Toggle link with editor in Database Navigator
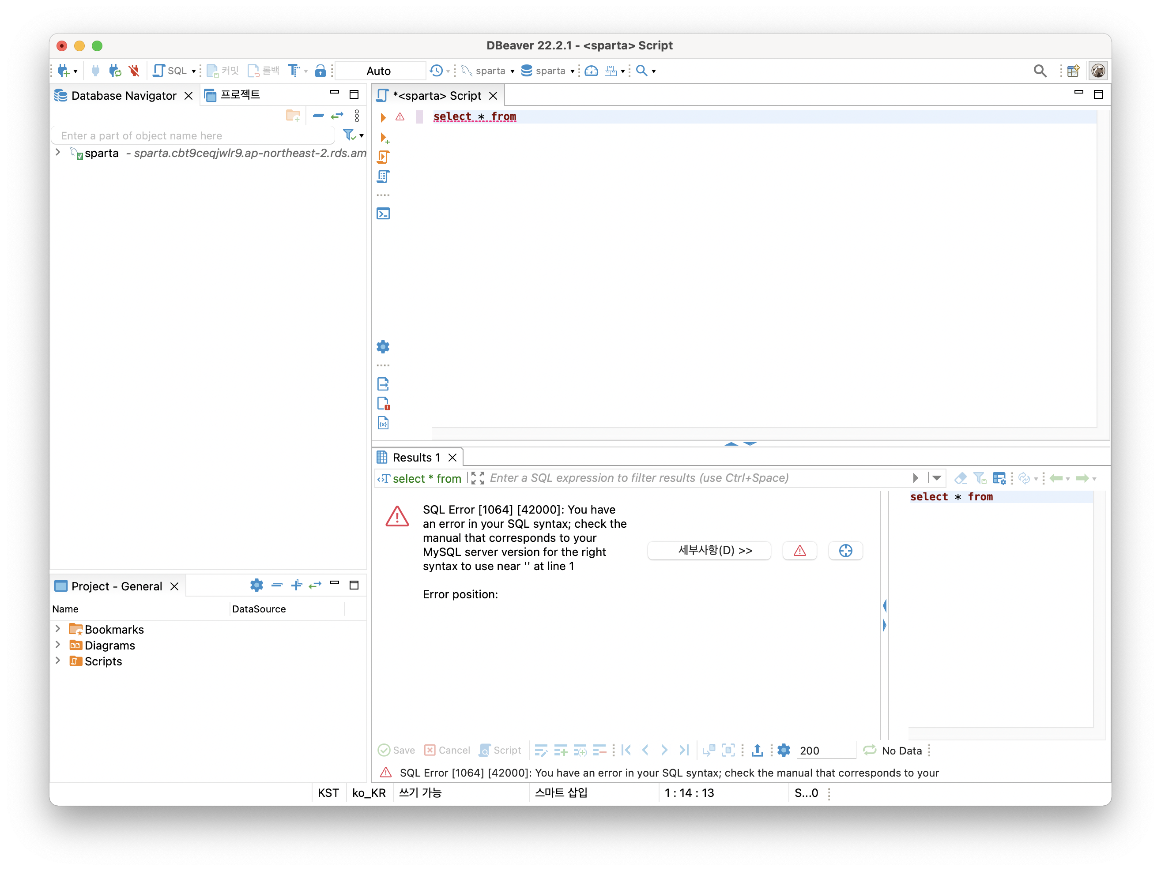Image resolution: width=1161 pixels, height=871 pixels. [337, 116]
